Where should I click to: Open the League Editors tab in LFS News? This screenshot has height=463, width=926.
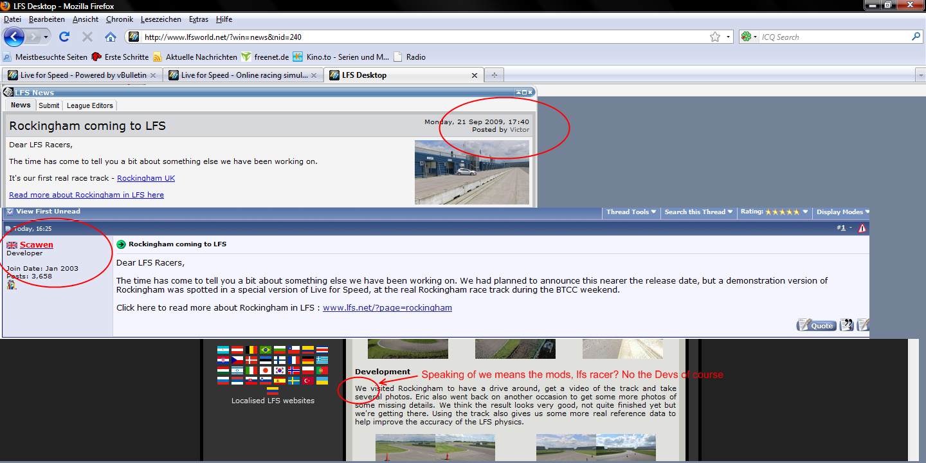[x=90, y=105]
